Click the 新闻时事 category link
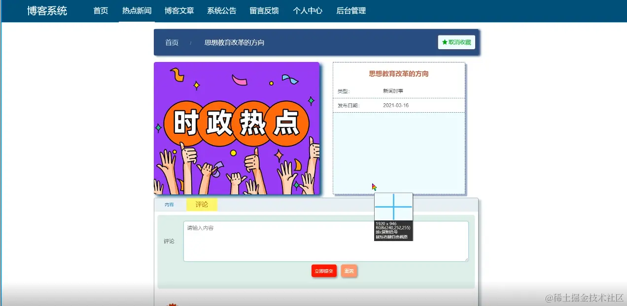Screen dimensions: 627x306 (392, 91)
